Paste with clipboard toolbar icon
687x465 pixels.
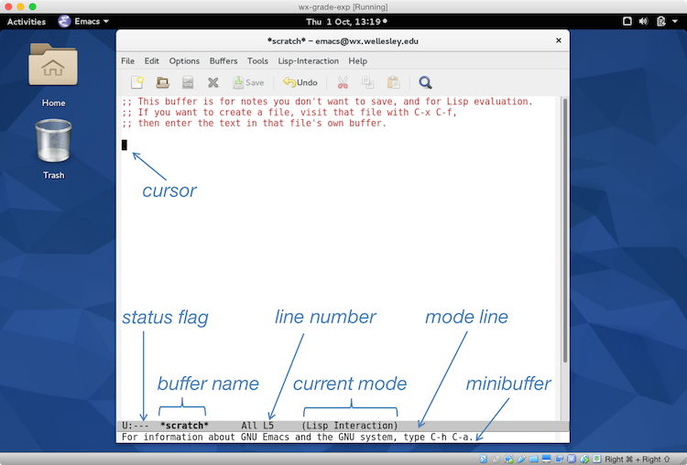(394, 82)
